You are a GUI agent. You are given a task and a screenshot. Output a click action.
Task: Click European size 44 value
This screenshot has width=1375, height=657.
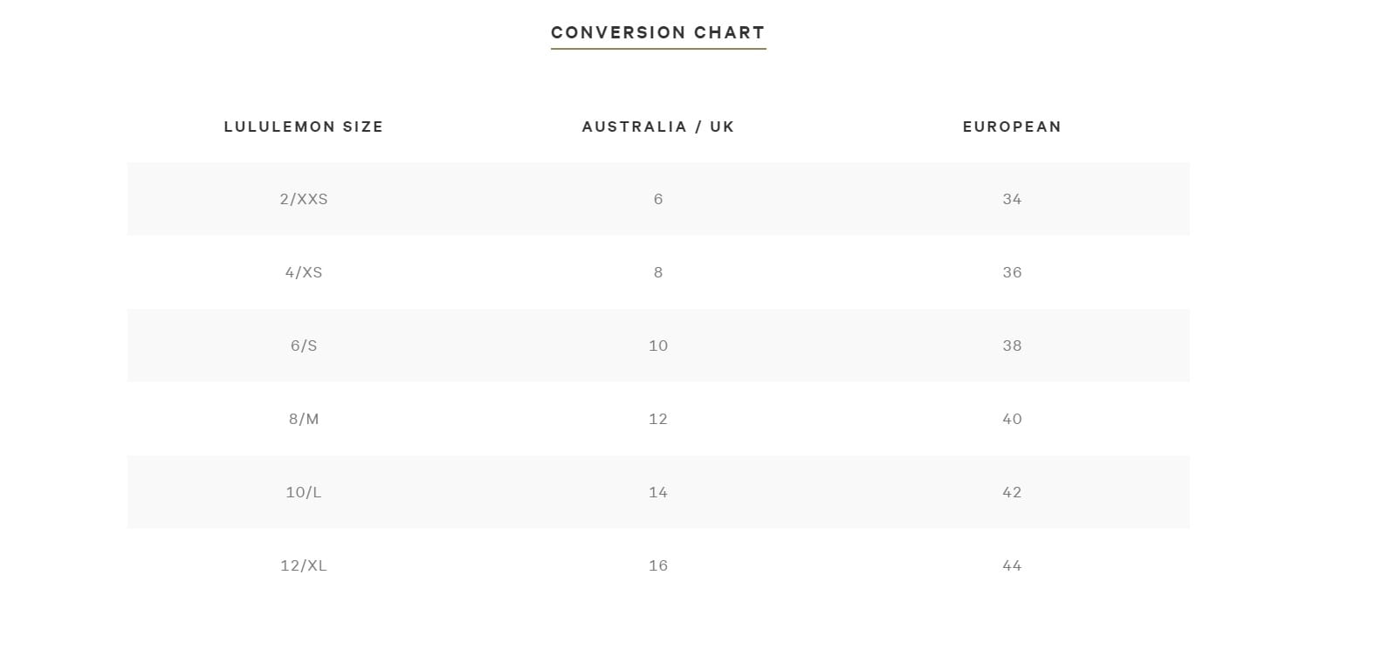pyautogui.click(x=1012, y=565)
